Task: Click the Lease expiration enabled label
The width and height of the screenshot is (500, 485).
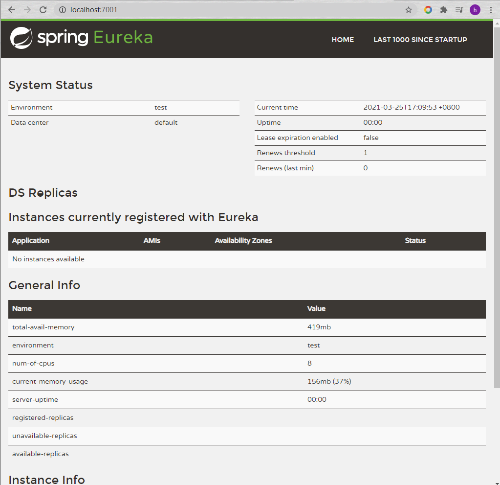Action: click(x=298, y=138)
